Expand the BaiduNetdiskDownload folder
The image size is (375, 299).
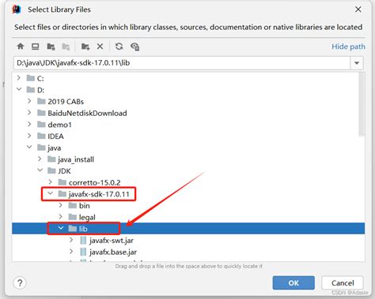pyautogui.click(x=29, y=113)
